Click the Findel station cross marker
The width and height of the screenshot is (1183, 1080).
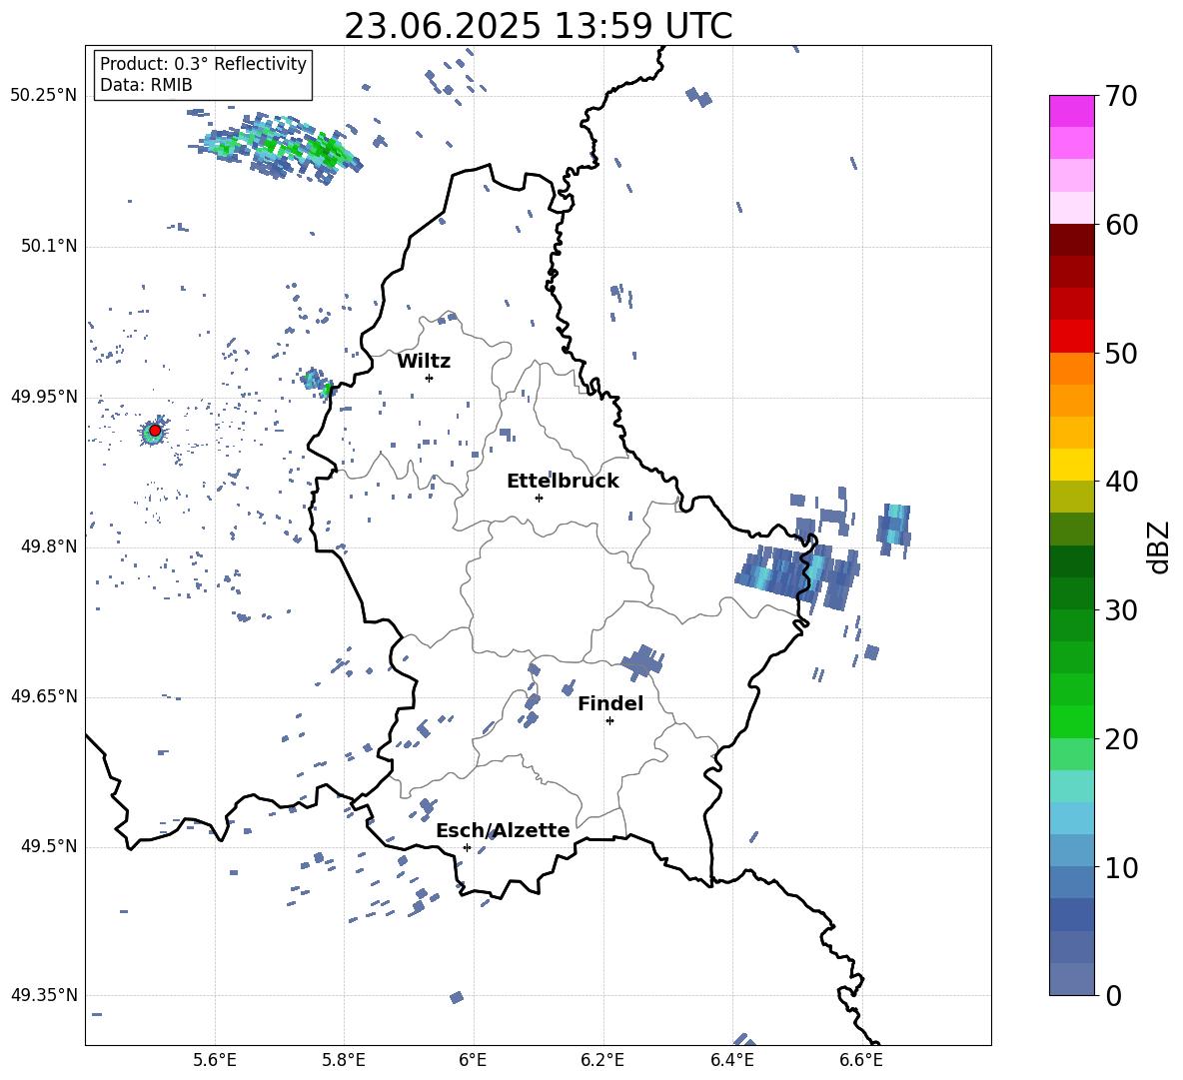click(x=609, y=721)
